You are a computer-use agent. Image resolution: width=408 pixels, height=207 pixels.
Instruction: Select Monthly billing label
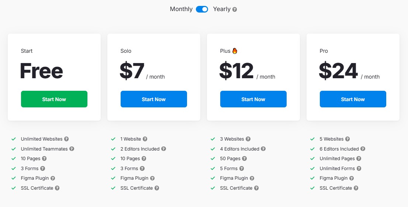coord(181,9)
